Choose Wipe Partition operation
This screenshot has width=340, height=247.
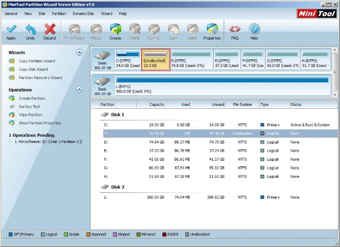31,115
